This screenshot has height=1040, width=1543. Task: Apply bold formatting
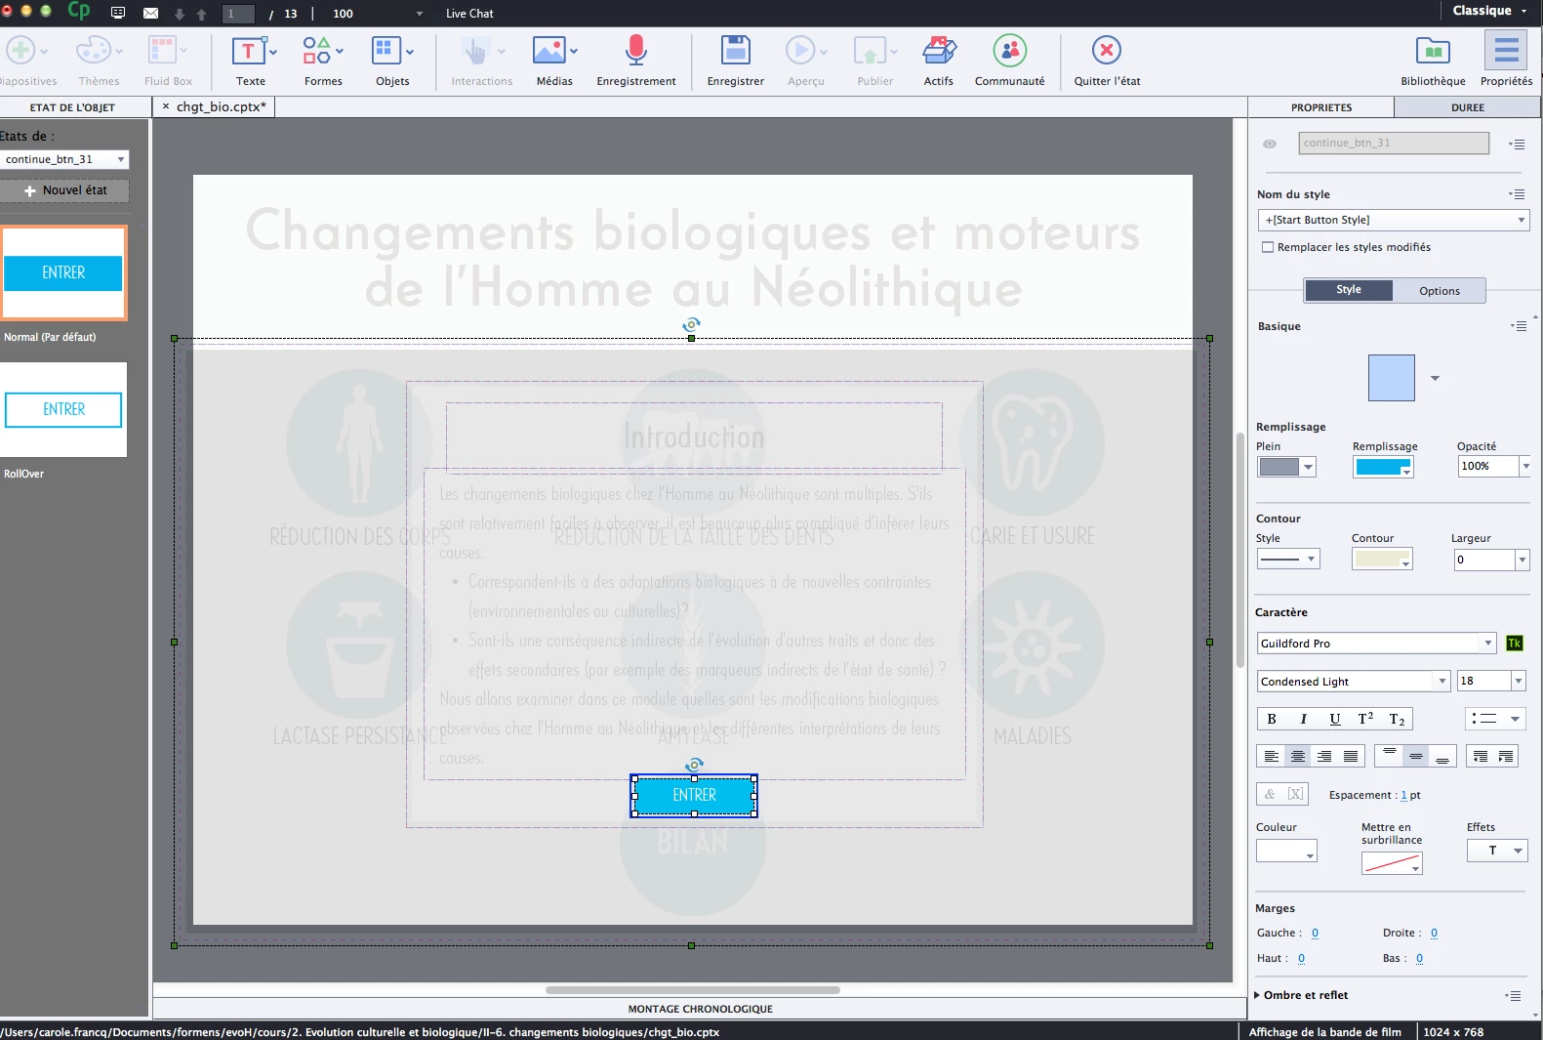pos(1272,719)
